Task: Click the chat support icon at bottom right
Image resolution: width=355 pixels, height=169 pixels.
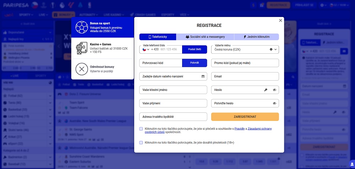Action: pyautogui.click(x=351, y=164)
